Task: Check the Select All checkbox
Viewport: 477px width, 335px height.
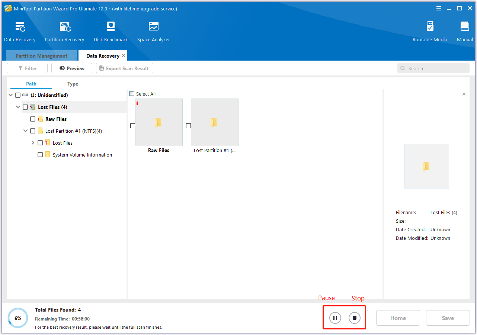Action: pos(132,94)
